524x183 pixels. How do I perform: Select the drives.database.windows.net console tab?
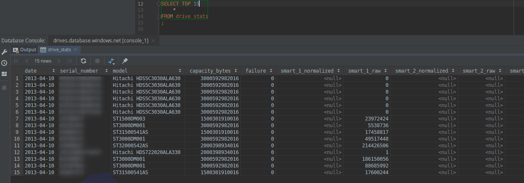click(x=101, y=41)
